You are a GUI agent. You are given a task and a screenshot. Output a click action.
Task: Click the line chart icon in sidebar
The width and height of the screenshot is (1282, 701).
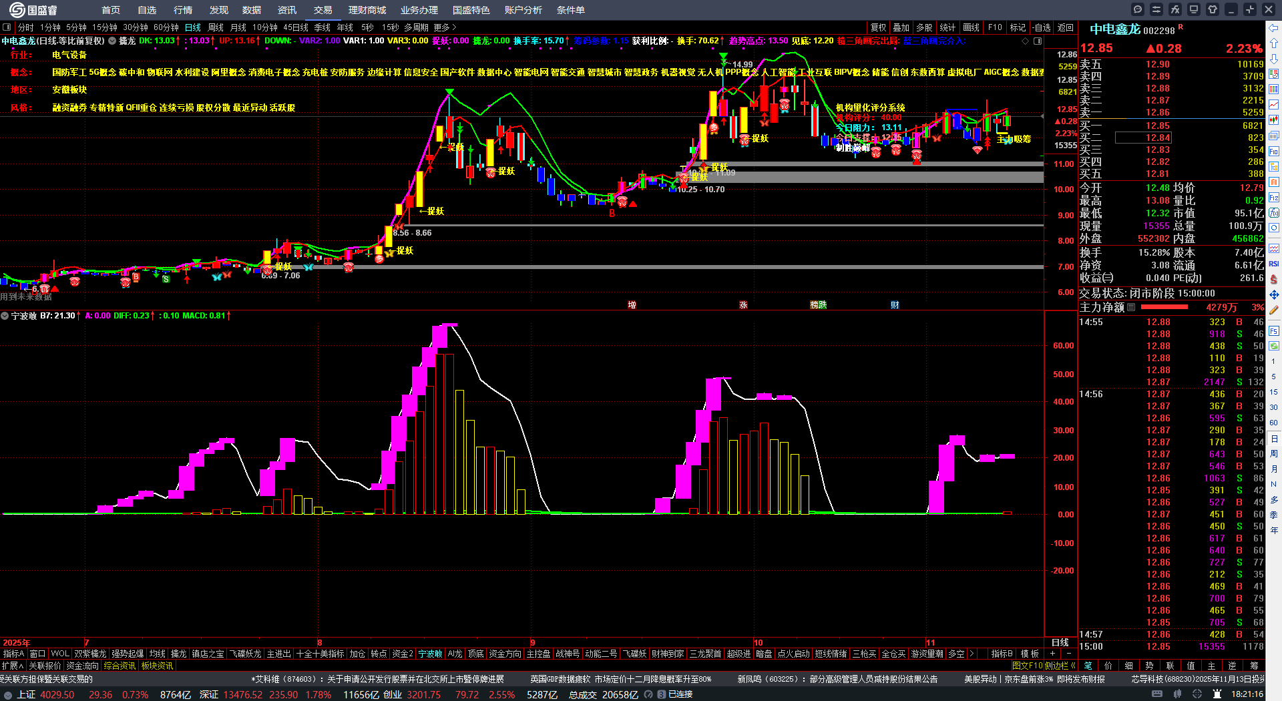pyautogui.click(x=1274, y=104)
